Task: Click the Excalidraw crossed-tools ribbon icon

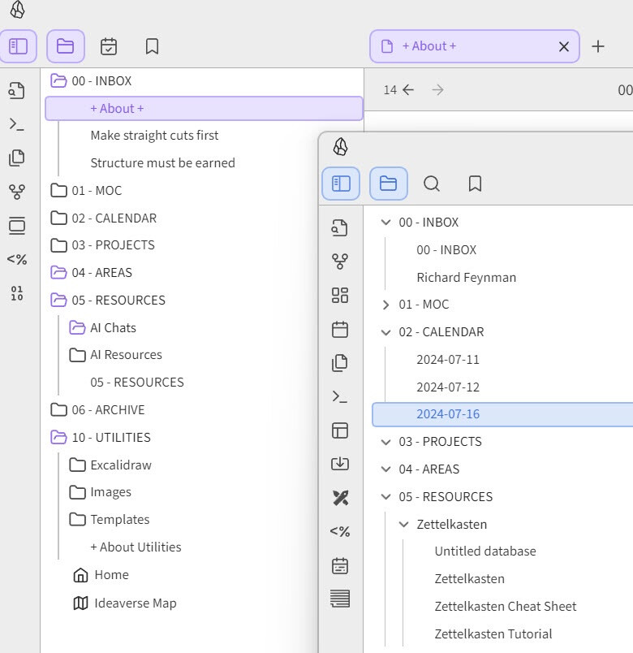Action: (x=340, y=498)
